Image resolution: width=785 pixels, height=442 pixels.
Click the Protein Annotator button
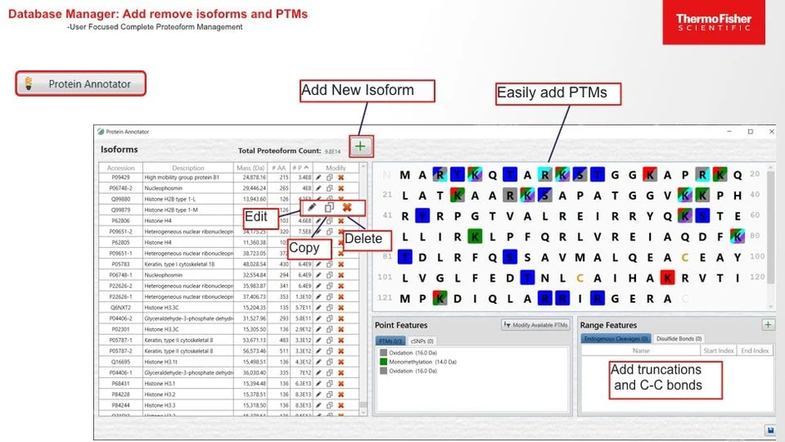click(81, 83)
